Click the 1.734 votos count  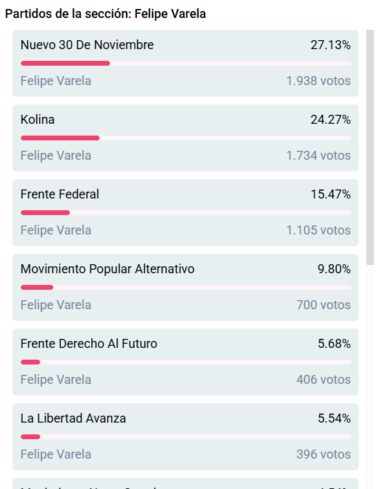tap(319, 156)
